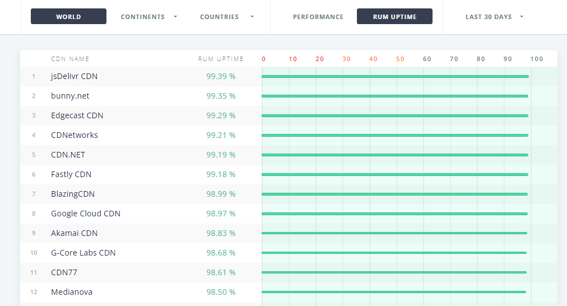This screenshot has width=567, height=306.
Task: Sort by RUM UPTIME column header
Action: (221, 59)
